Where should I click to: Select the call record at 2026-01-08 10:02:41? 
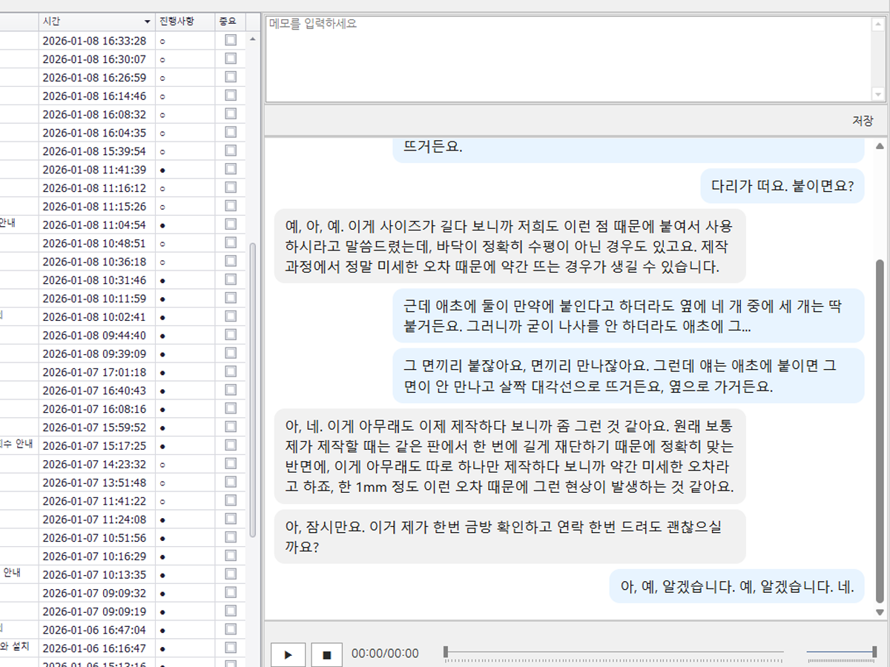[x=94, y=317]
